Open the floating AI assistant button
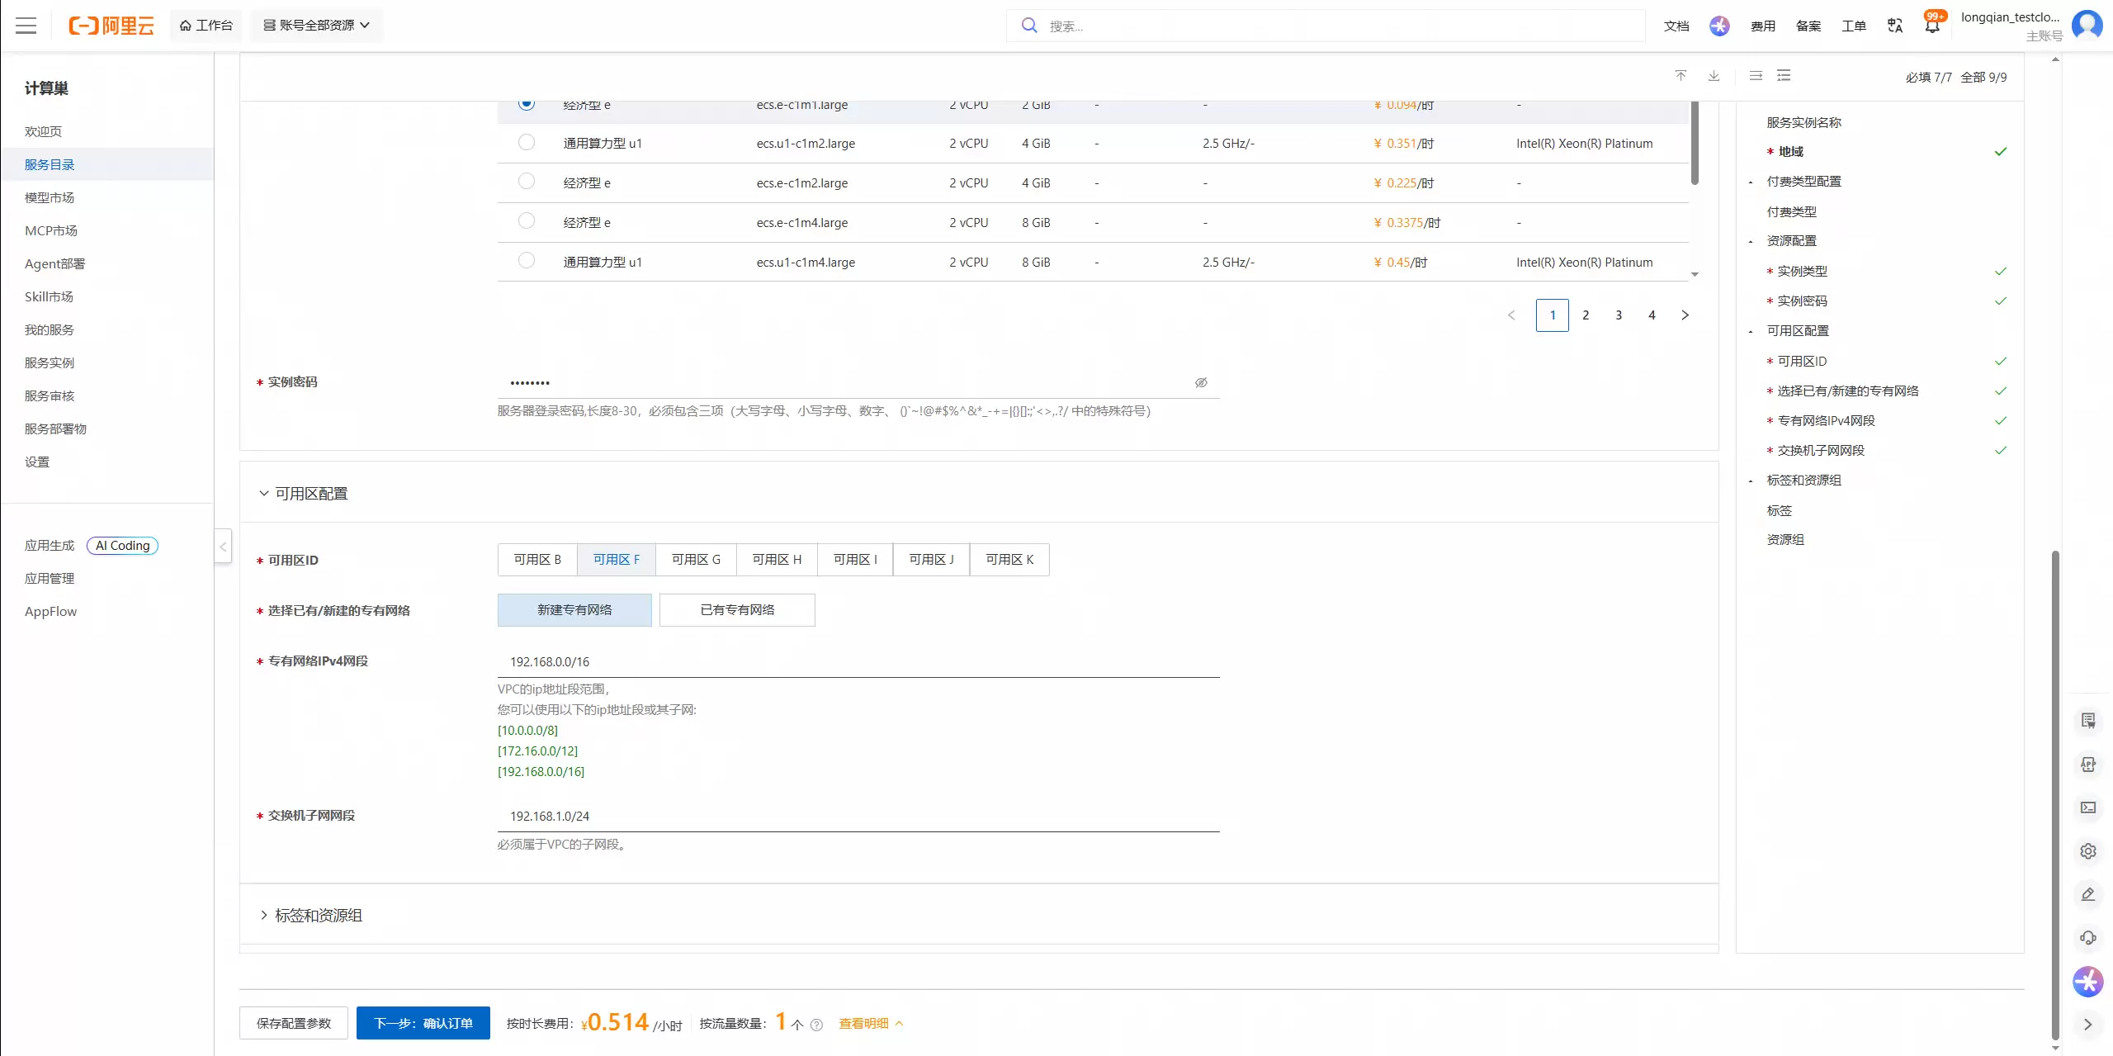Screen dimensions: 2113x1056 2088,982
